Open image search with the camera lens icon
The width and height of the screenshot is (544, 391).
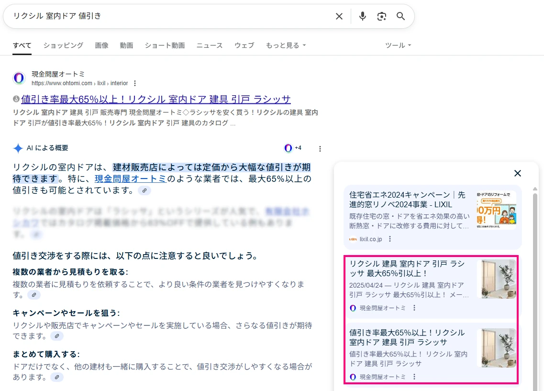click(382, 16)
